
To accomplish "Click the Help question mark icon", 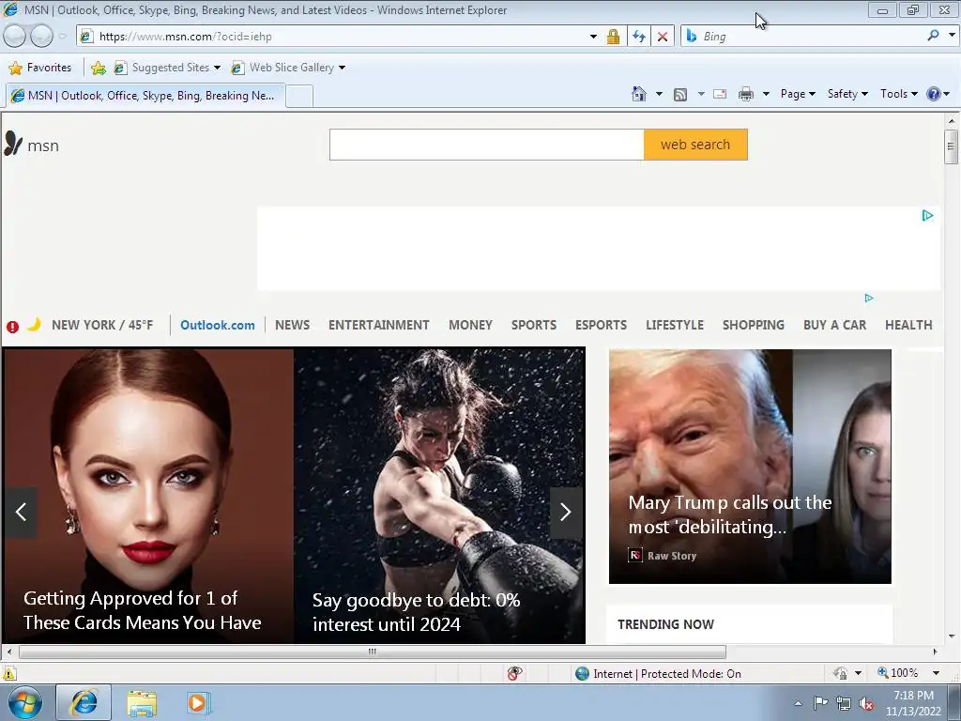I will point(934,94).
